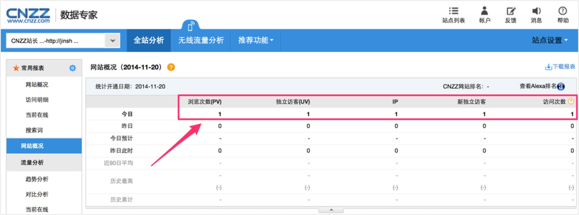
Task: Click the 下载报表 download link
Action: [x=560, y=67]
